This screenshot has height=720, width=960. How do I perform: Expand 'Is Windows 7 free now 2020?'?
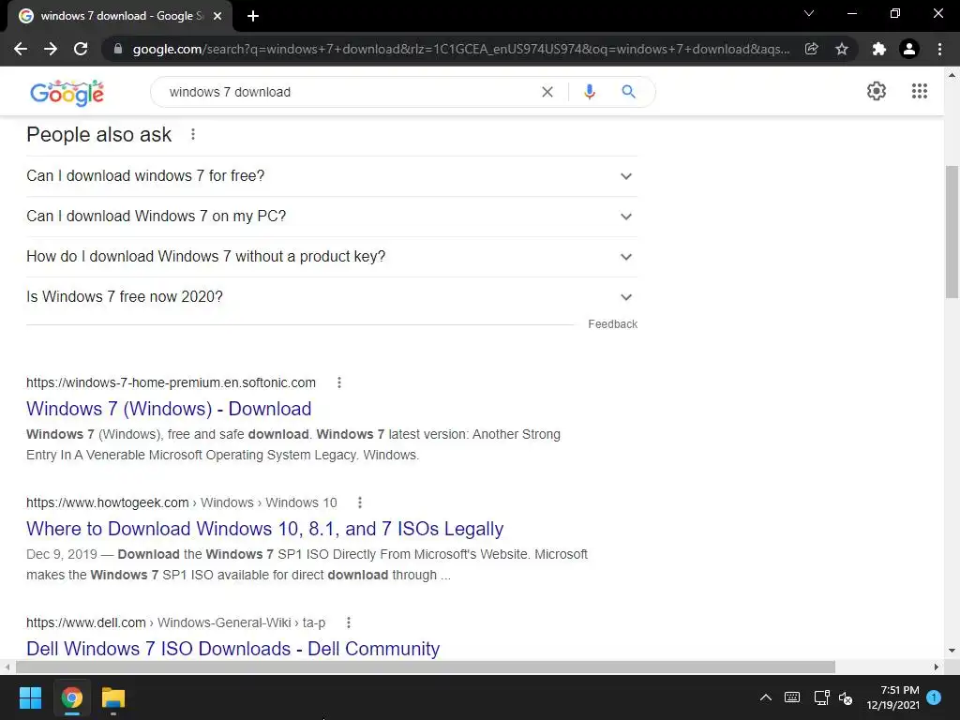331,297
